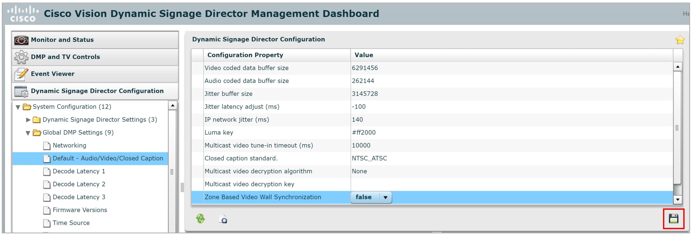Select Default - Audio/Video/Closed Caption
The width and height of the screenshot is (695, 238).
pyautogui.click(x=108, y=158)
